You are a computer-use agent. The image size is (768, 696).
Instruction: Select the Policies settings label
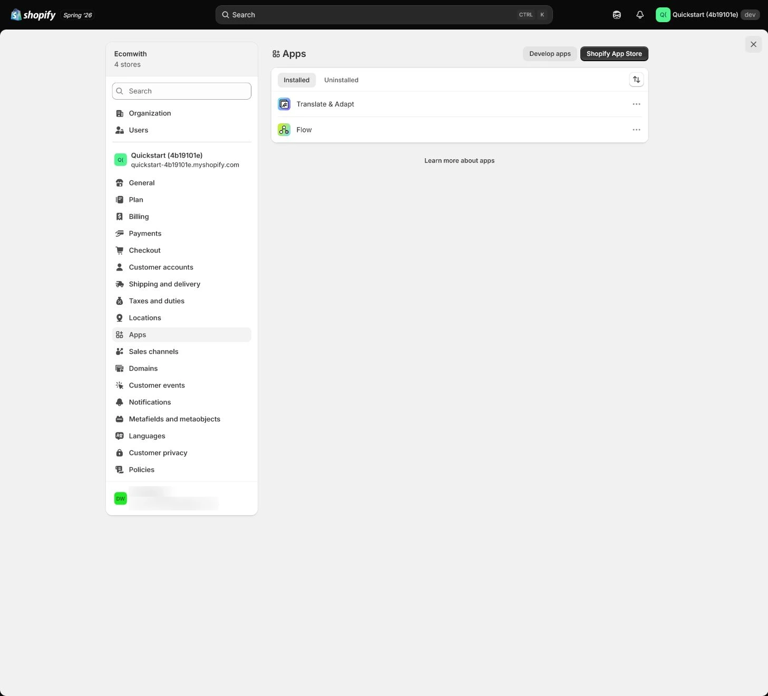pos(142,470)
